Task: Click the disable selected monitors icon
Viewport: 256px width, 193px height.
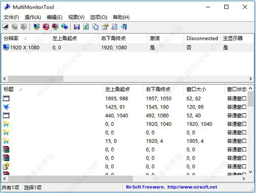Action: [x=46, y=27]
